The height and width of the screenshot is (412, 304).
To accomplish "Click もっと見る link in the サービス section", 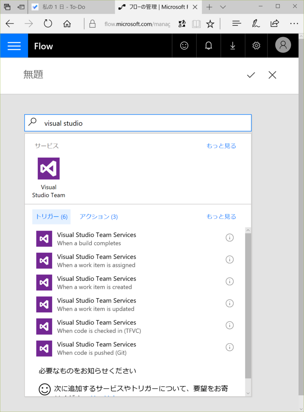I will pyautogui.click(x=221, y=146).
